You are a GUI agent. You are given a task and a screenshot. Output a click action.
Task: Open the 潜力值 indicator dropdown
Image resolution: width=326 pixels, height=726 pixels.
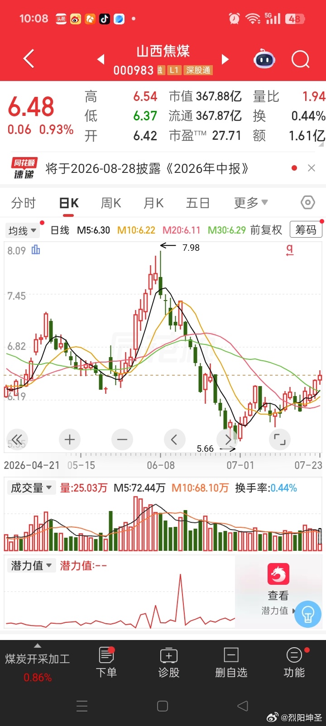pyautogui.click(x=31, y=565)
